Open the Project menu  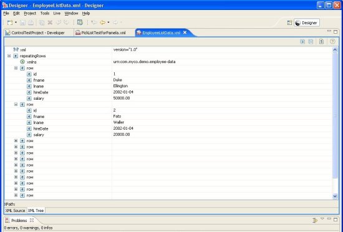coord(30,13)
